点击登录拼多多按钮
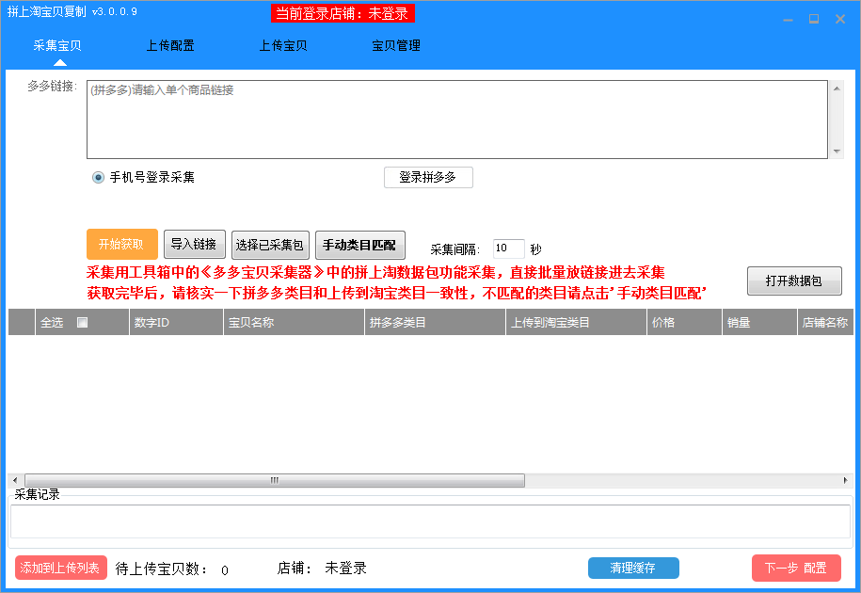This screenshot has width=861, height=593. point(428,177)
